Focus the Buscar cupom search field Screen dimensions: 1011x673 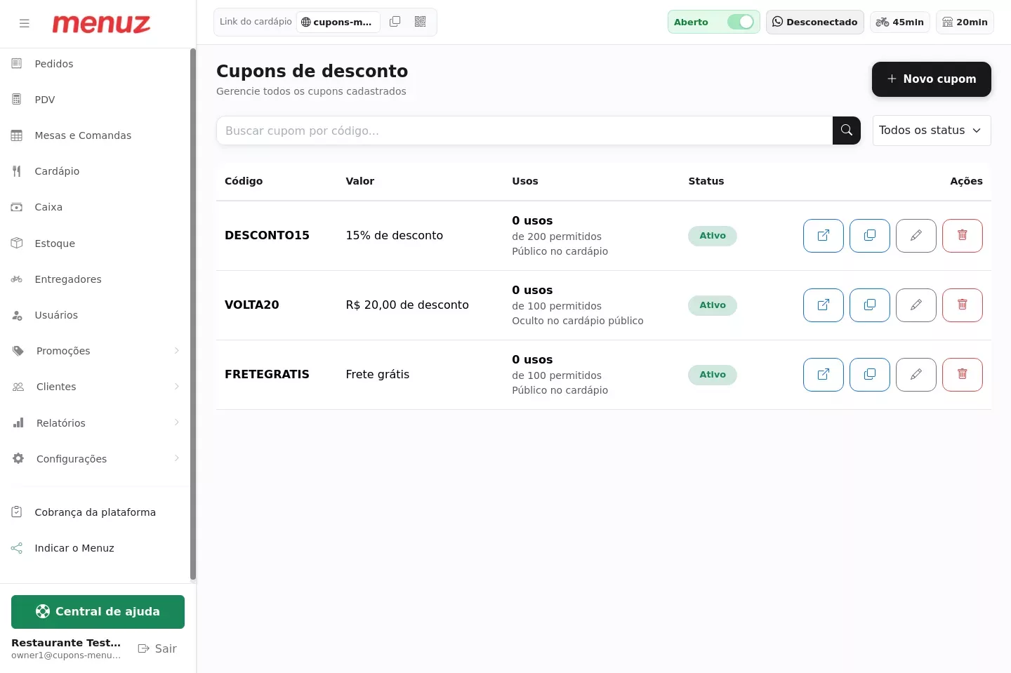524,131
